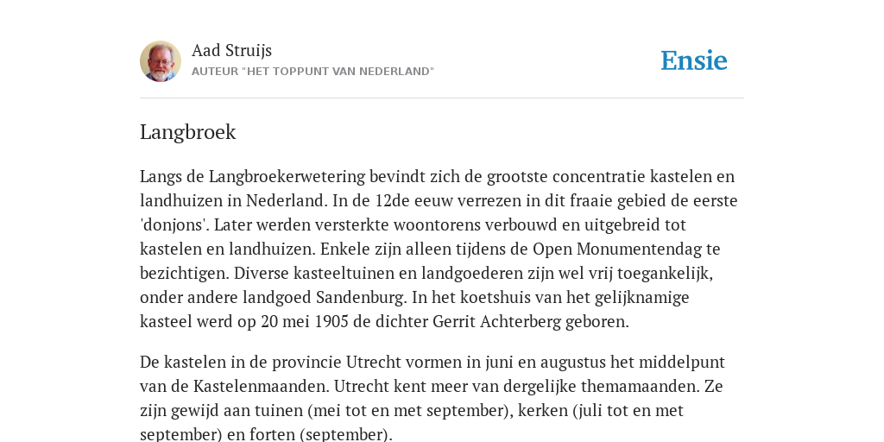Click Aad Struijs's round profile photo

(161, 61)
